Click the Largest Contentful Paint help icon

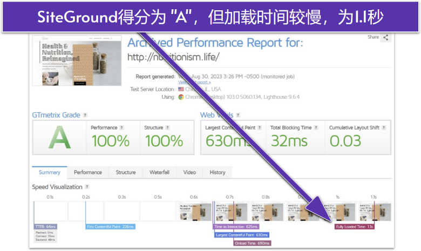click(x=260, y=127)
